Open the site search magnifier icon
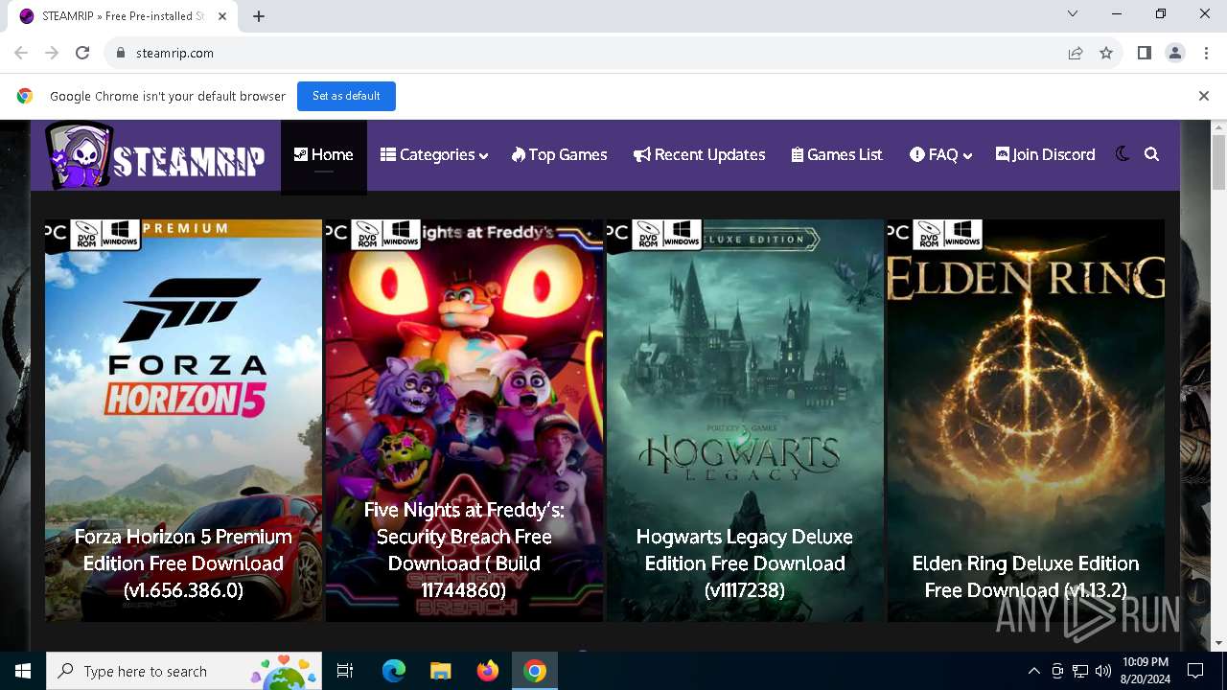The image size is (1227, 690). pos(1151,154)
